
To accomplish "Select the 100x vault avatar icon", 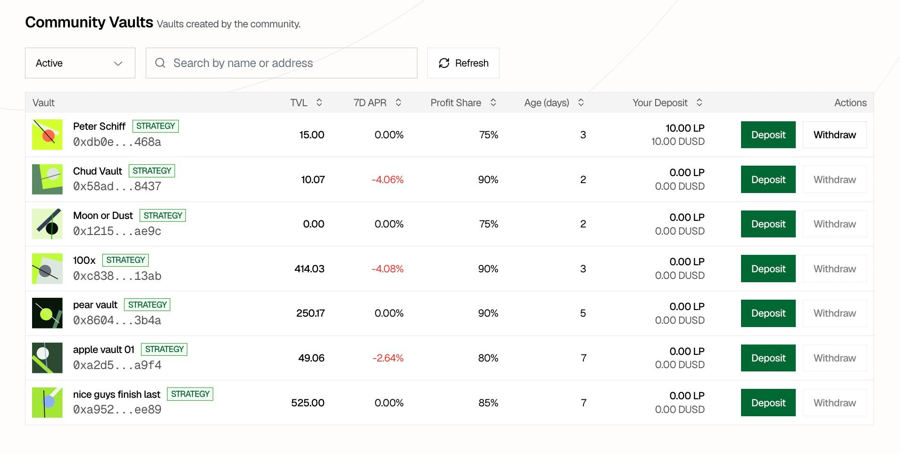I will pyautogui.click(x=47, y=269).
